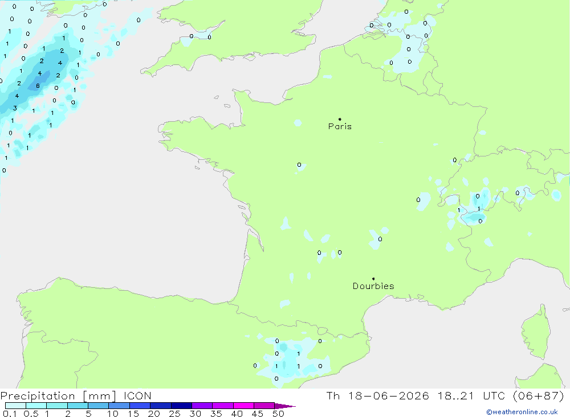Click the 6 mm precipitation value over Atlantic
The width and height of the screenshot is (570, 417).
point(38,86)
